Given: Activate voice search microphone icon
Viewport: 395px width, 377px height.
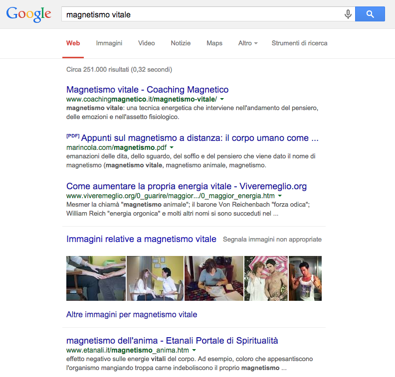Looking at the screenshot, I should tap(348, 14).
